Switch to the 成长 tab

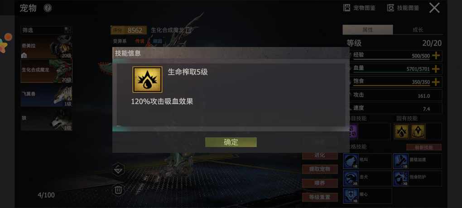pos(418,30)
